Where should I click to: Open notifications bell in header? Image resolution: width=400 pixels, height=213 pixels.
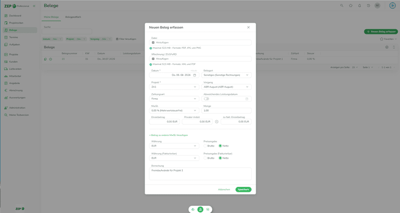[359, 6]
